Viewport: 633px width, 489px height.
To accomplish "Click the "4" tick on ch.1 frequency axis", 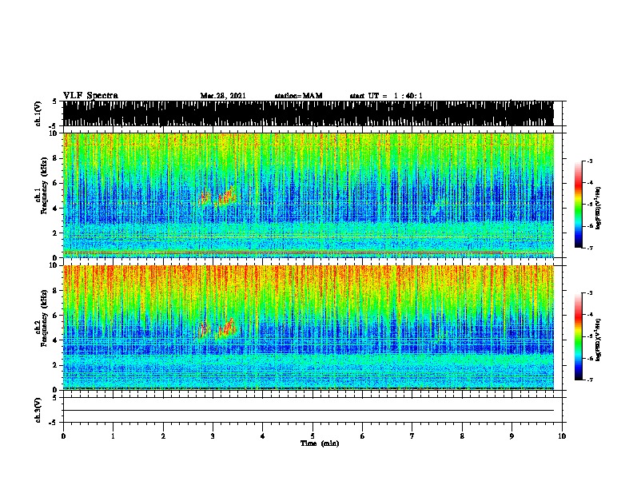I will pyautogui.click(x=55, y=209).
